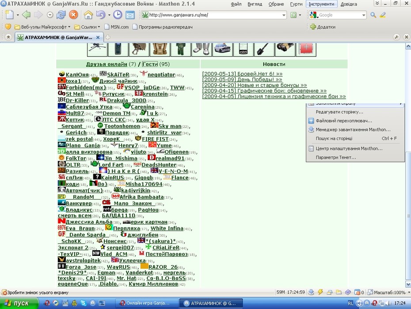Screen dimensions: 411x309
Task: Click the Undo closed tab icon
Action: coord(100,15)
